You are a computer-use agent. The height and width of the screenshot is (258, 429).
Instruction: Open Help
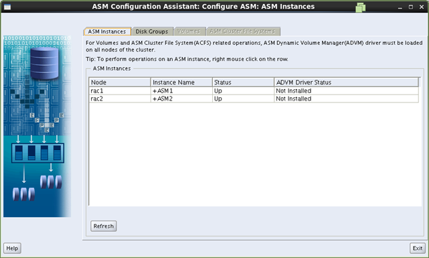(12, 248)
